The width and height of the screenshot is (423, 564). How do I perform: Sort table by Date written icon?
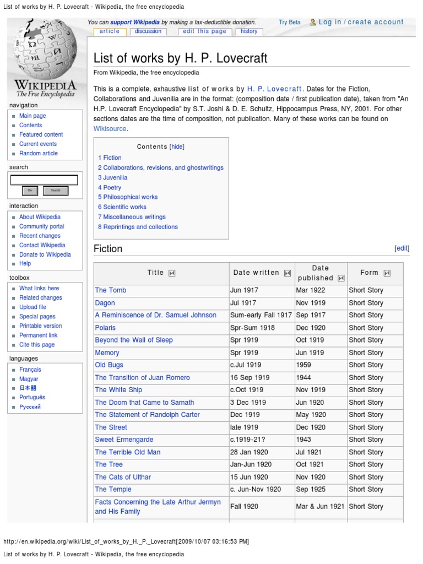click(288, 273)
